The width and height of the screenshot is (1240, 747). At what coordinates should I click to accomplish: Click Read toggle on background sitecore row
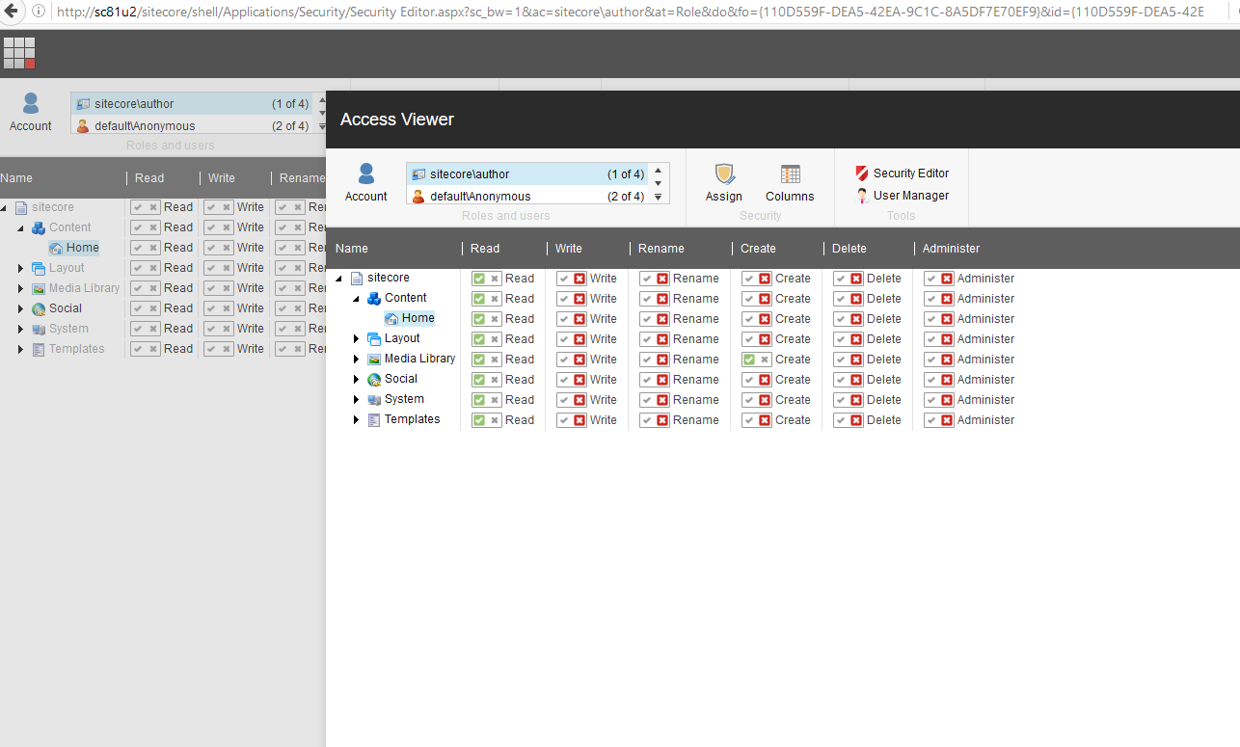[x=147, y=207]
